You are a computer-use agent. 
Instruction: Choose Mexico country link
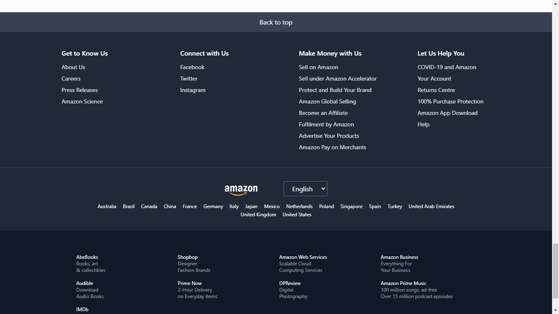(272, 206)
